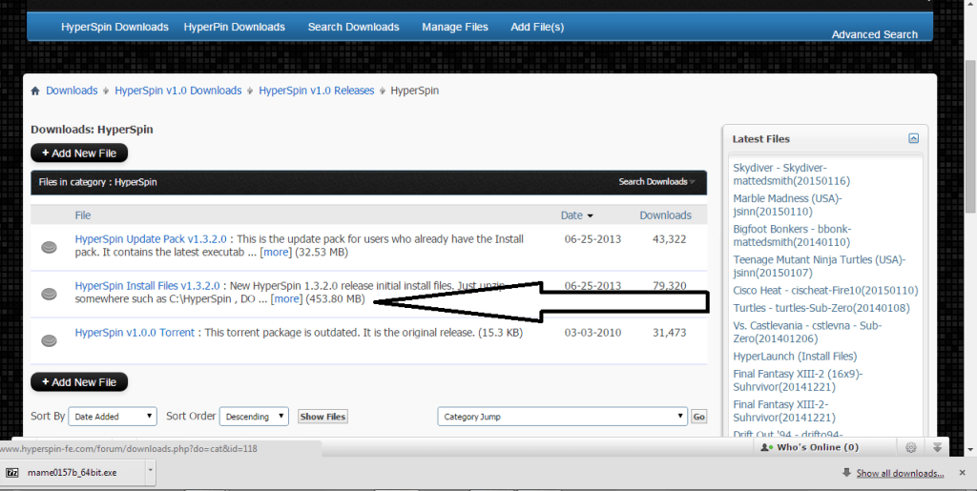977x491 pixels.
Task: Open Cisco Heat latest file link
Action: click(x=825, y=291)
